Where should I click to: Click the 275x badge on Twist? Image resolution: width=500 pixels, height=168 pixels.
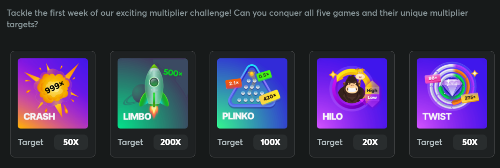pyautogui.click(x=470, y=98)
